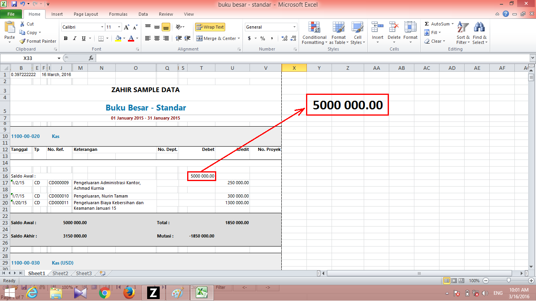
Task: Apply Accounting Number Format dollar sign
Action: pos(250,38)
